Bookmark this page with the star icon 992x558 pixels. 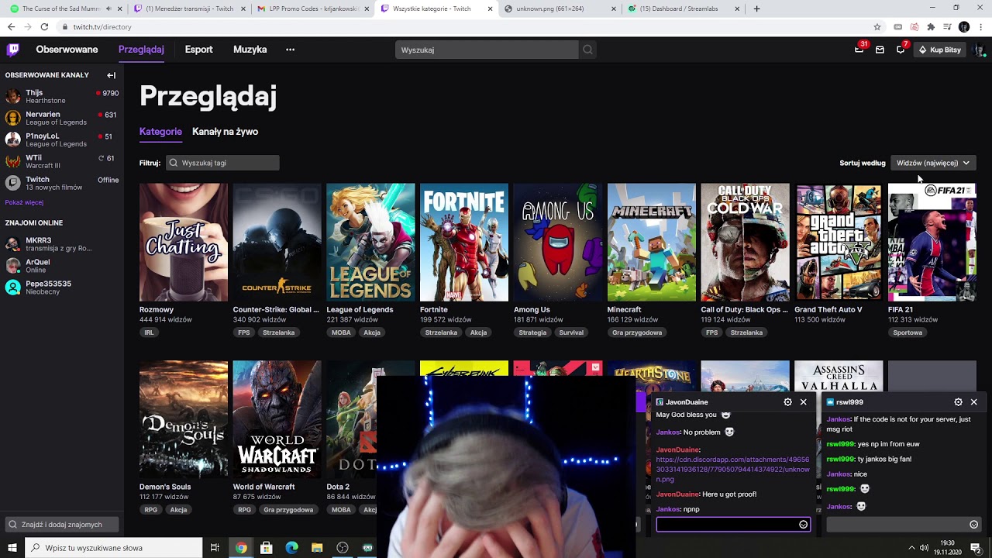coord(877,26)
